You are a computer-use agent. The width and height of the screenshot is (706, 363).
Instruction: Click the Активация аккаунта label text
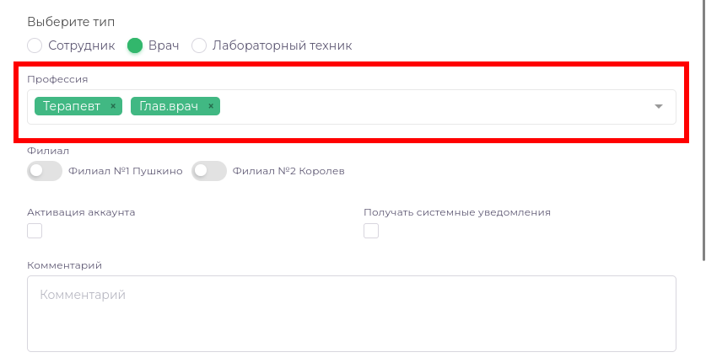pos(81,212)
